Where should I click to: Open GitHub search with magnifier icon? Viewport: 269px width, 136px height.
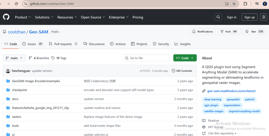(x=218, y=17)
